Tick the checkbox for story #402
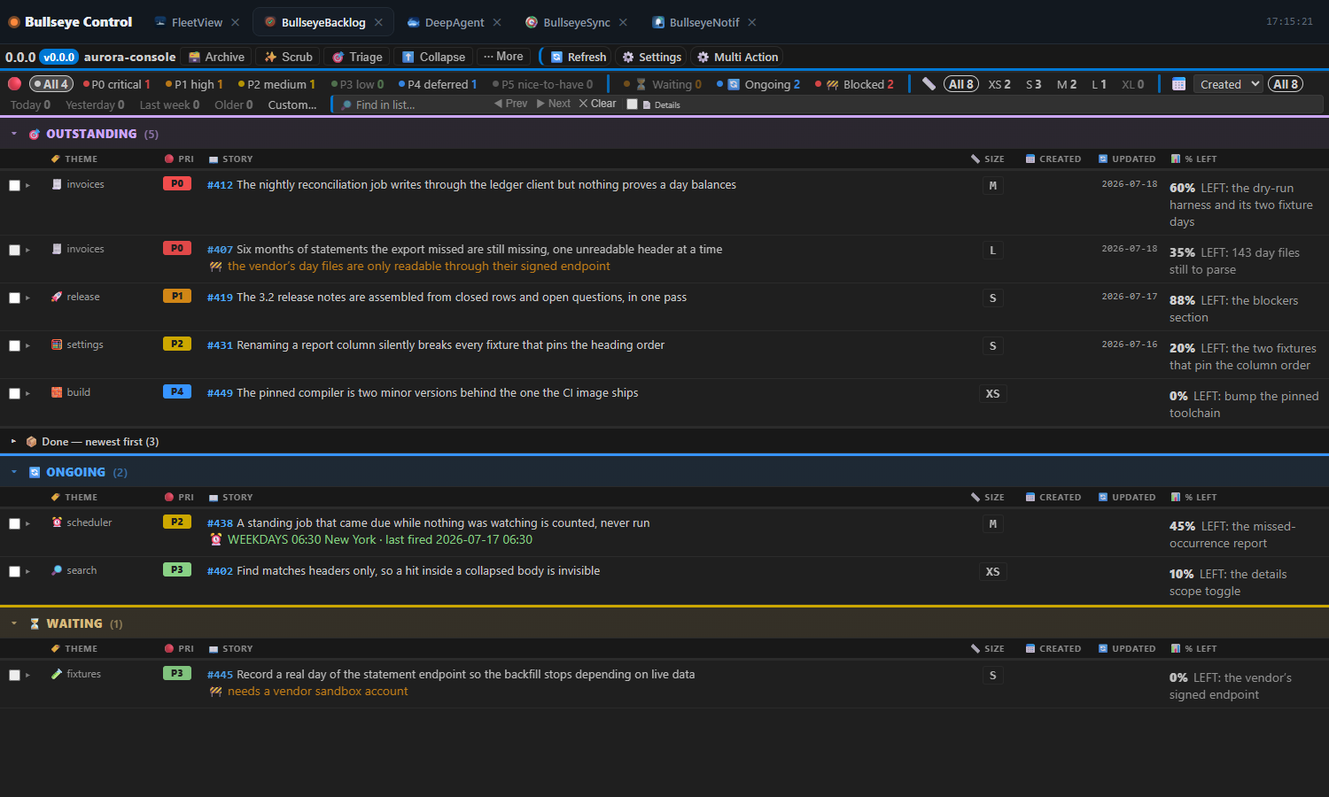Viewport: 1329px width, 797px height. (x=14, y=572)
